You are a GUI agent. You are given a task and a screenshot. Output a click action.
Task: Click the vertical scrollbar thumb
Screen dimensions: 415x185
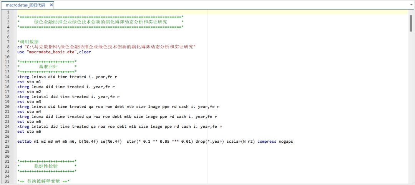point(411,23)
